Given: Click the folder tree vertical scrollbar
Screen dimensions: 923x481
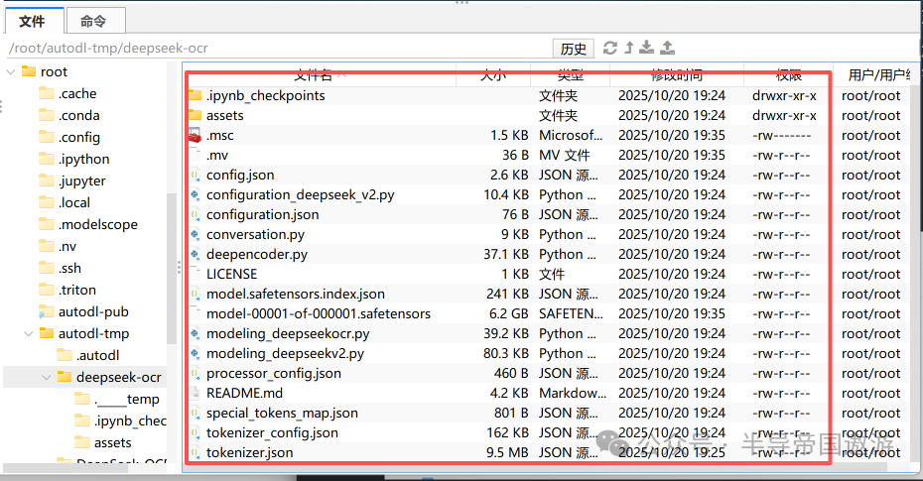Looking at the screenshot, I should pyautogui.click(x=172, y=268).
